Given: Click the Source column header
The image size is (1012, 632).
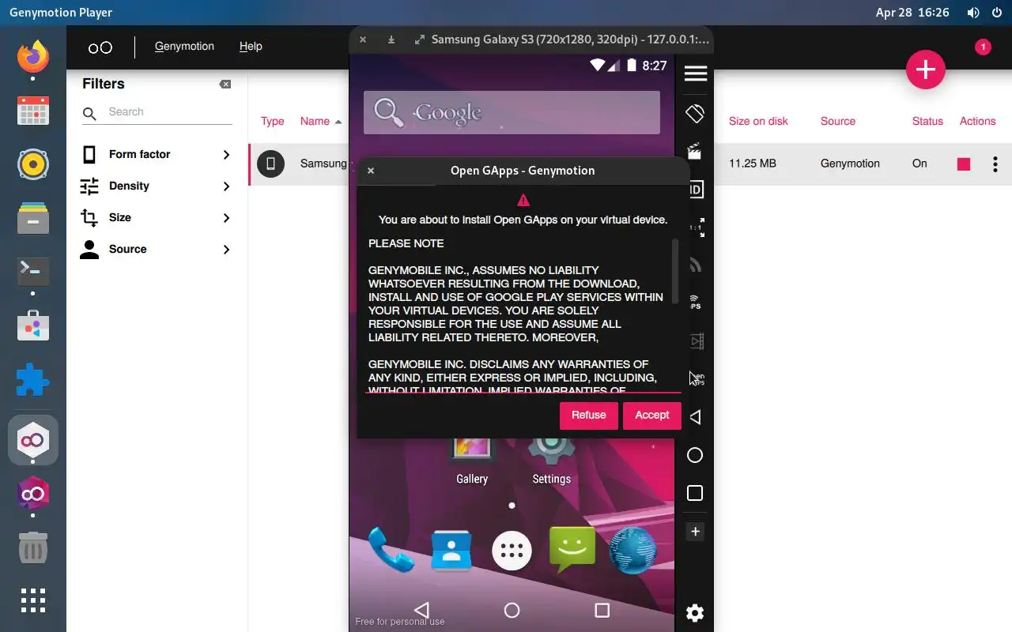Looking at the screenshot, I should pos(838,122).
